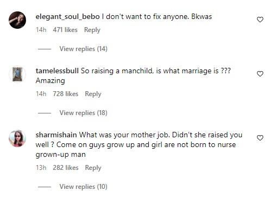This screenshot has width=271, height=197.
Task: Like sharmishain's comment with heart icon
Action: pos(260,138)
